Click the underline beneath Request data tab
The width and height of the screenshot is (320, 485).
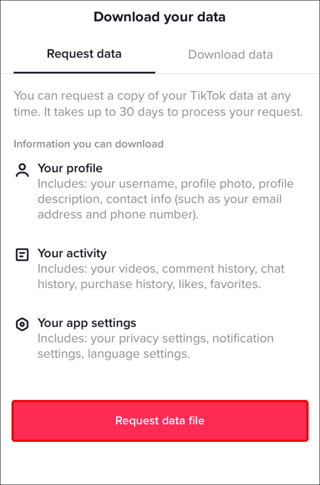(x=84, y=72)
